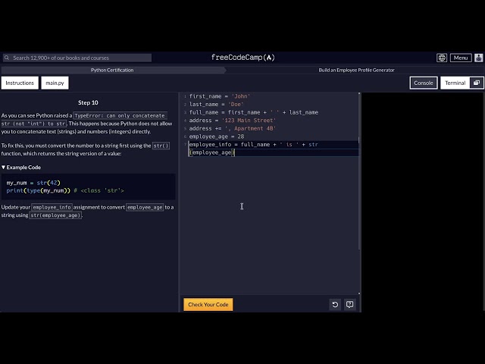
Task: Focus the books and courses search field
Action: tap(77, 58)
